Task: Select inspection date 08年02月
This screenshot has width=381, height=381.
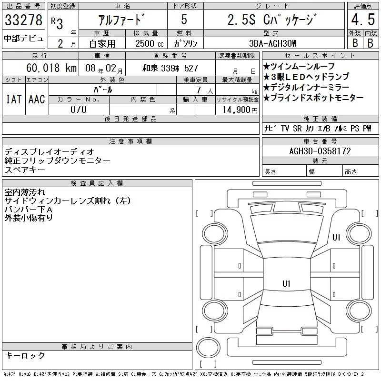Action: [x=104, y=69]
